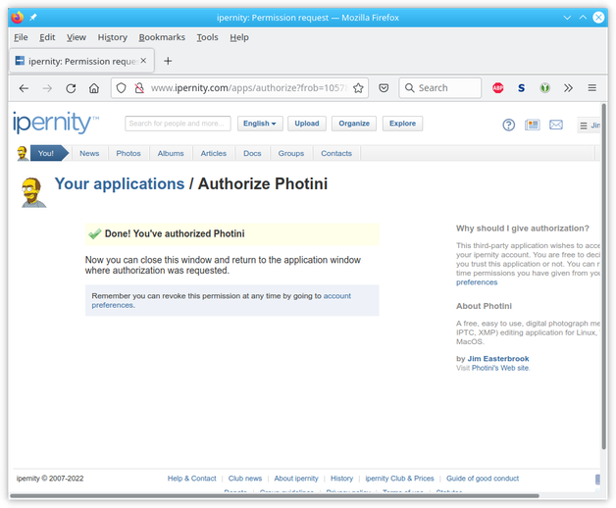
Task: Open the footer History link
Action: 341,479
